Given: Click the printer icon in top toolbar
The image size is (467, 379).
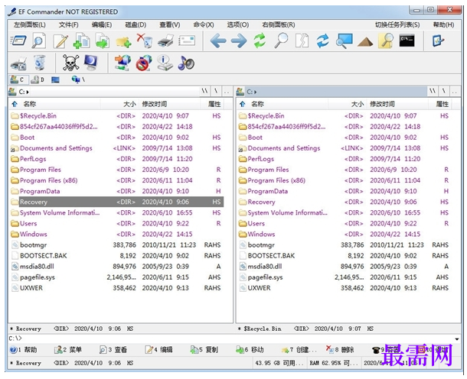Looking at the screenshot, I should click(165, 41).
